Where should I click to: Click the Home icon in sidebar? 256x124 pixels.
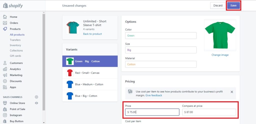tap(5, 17)
